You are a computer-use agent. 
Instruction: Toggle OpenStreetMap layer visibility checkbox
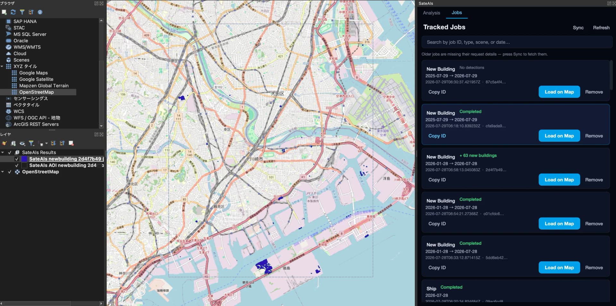pyautogui.click(x=10, y=172)
